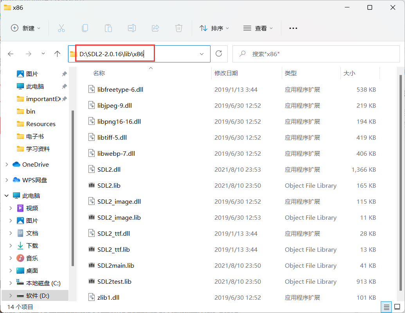This screenshot has width=405, height=313.
Task: Select file SDL2_ttf.dll
Action: click(x=113, y=233)
